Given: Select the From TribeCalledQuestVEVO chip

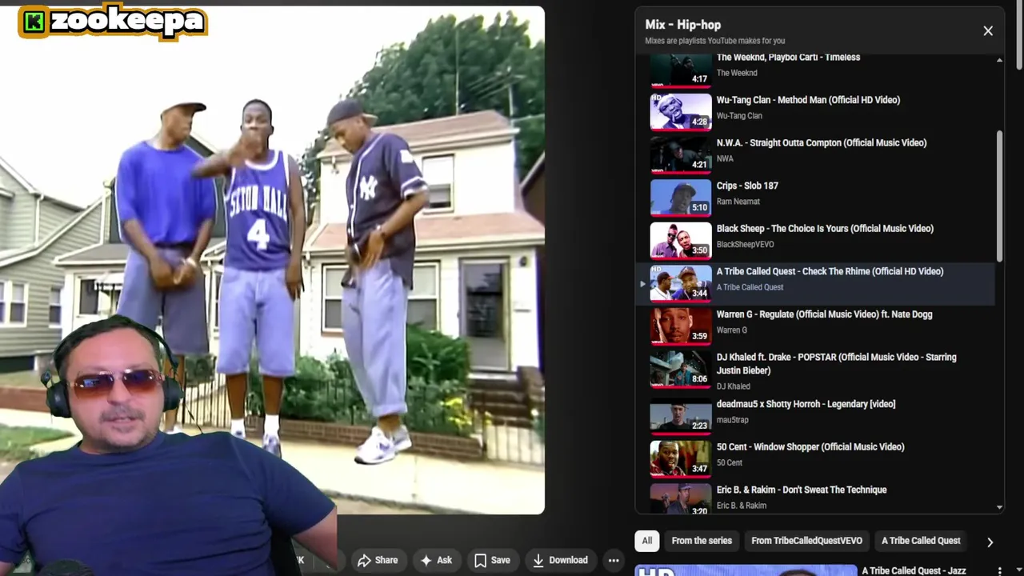Looking at the screenshot, I should (806, 541).
